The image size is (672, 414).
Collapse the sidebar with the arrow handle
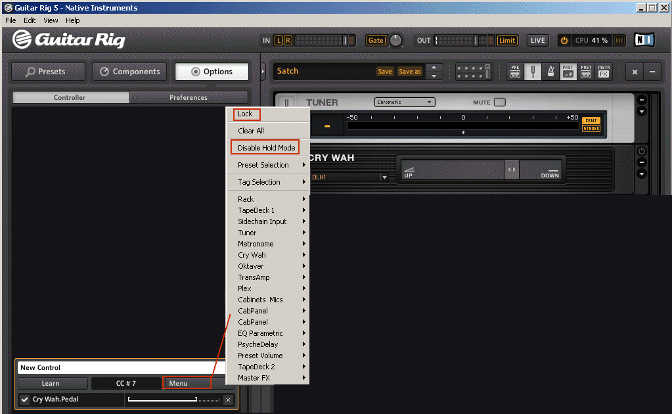click(263, 72)
